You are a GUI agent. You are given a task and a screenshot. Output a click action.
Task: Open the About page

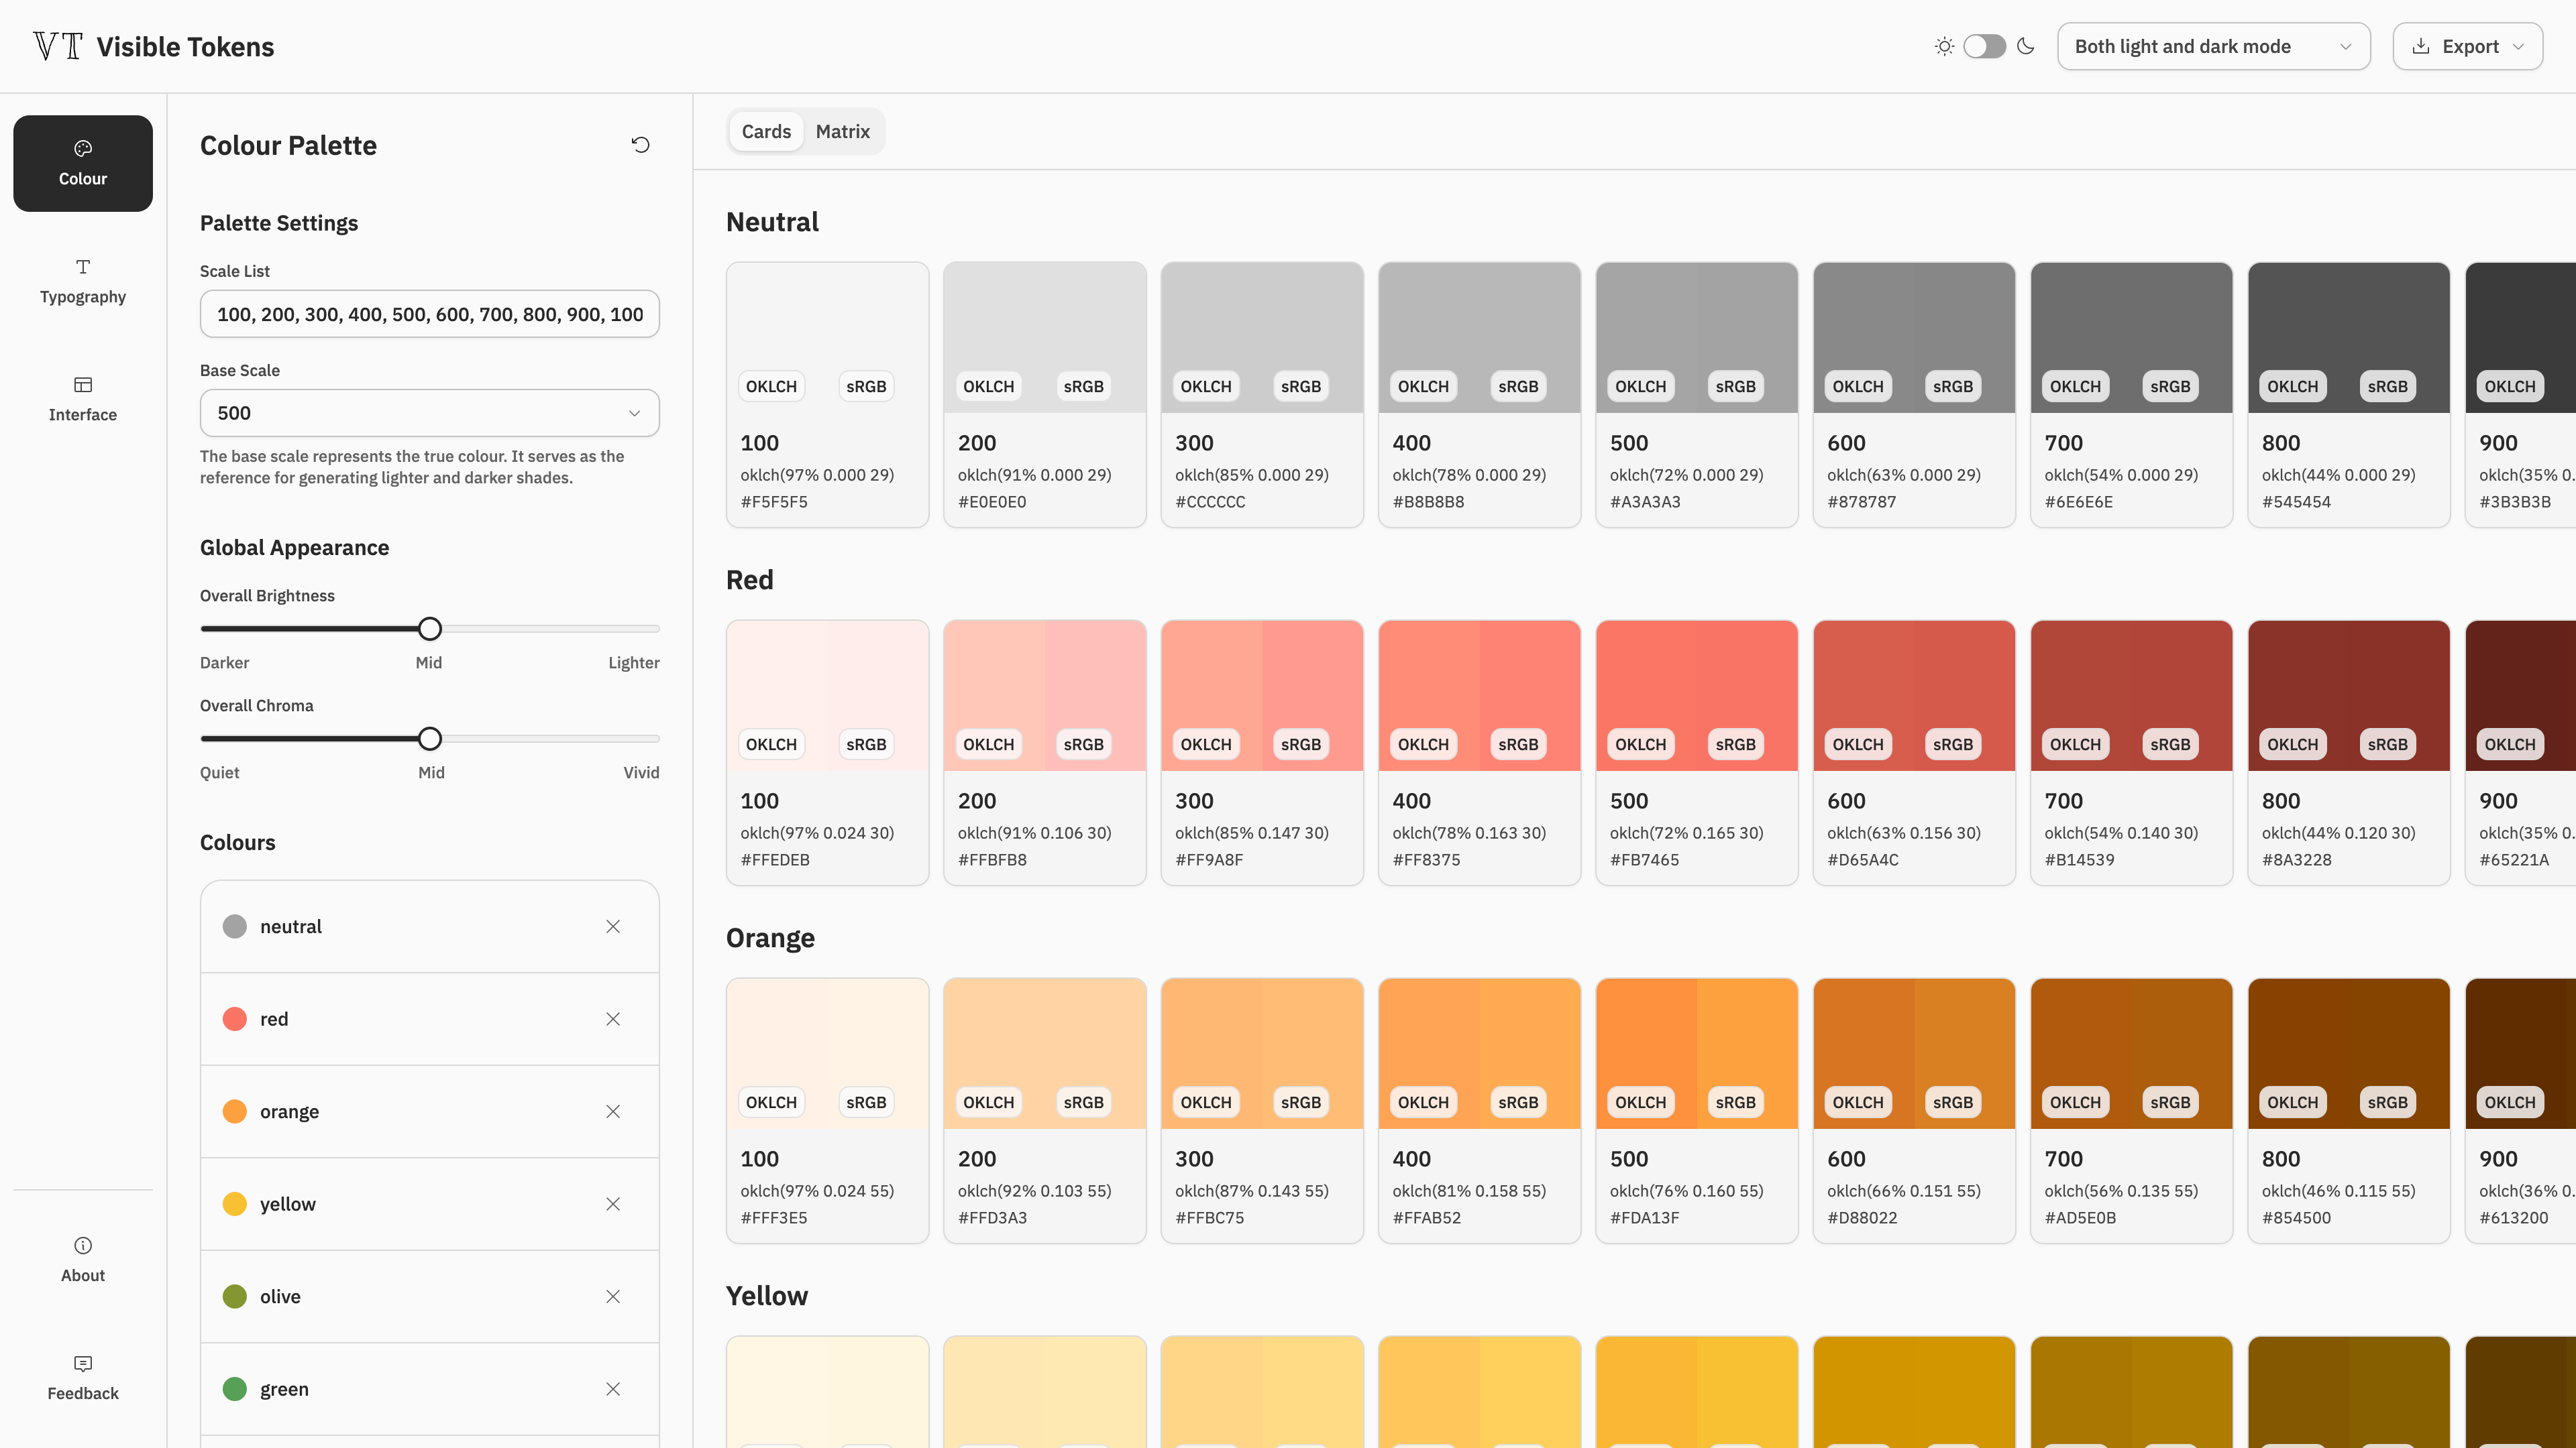coord(83,1259)
